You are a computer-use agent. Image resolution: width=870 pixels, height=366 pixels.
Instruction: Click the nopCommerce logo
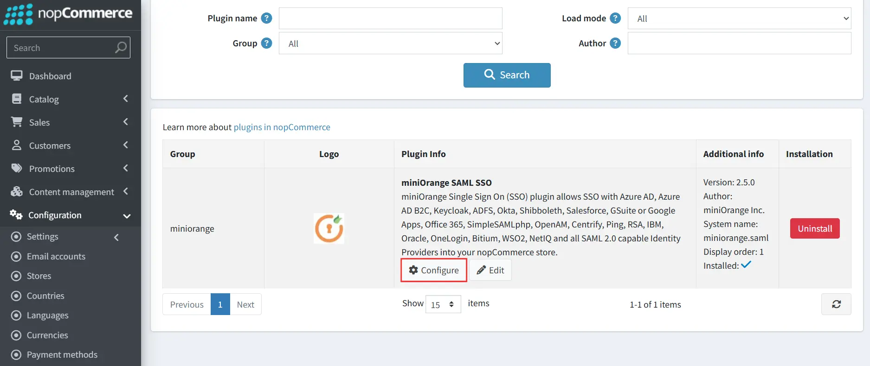pyautogui.click(x=68, y=14)
